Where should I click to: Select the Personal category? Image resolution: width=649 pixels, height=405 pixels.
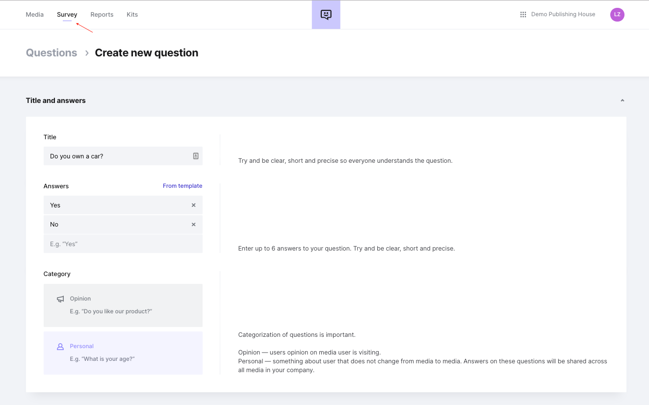click(123, 353)
